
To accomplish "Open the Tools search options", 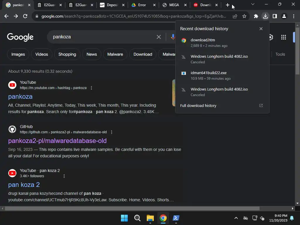I will (280, 54).
